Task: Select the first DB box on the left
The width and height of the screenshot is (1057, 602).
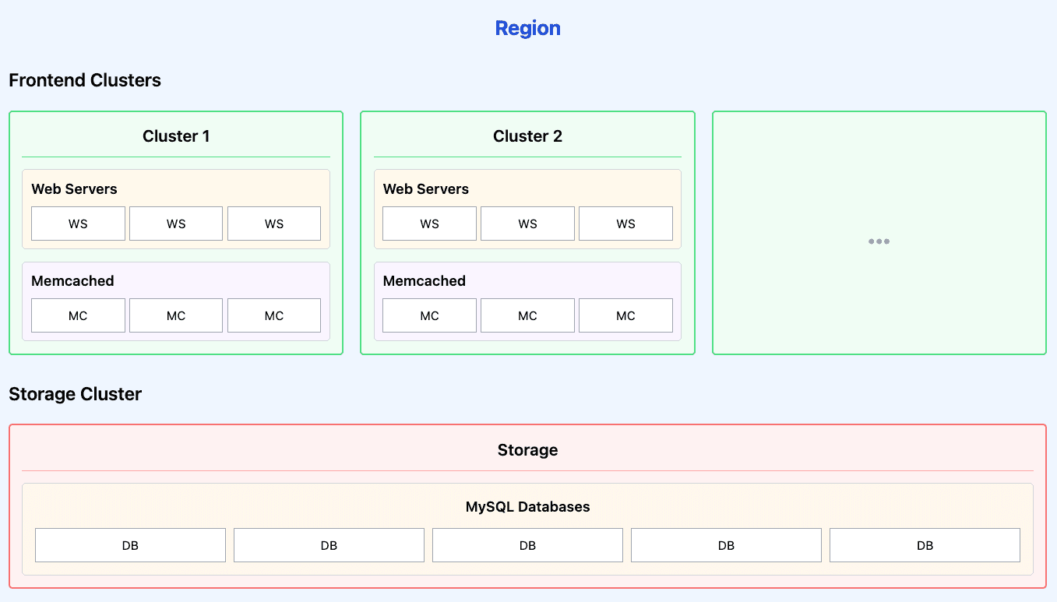Action: pos(130,545)
